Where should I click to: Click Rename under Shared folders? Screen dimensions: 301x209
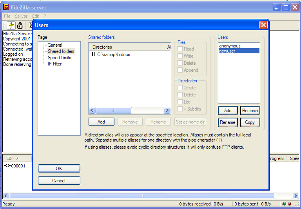[x=158, y=122]
